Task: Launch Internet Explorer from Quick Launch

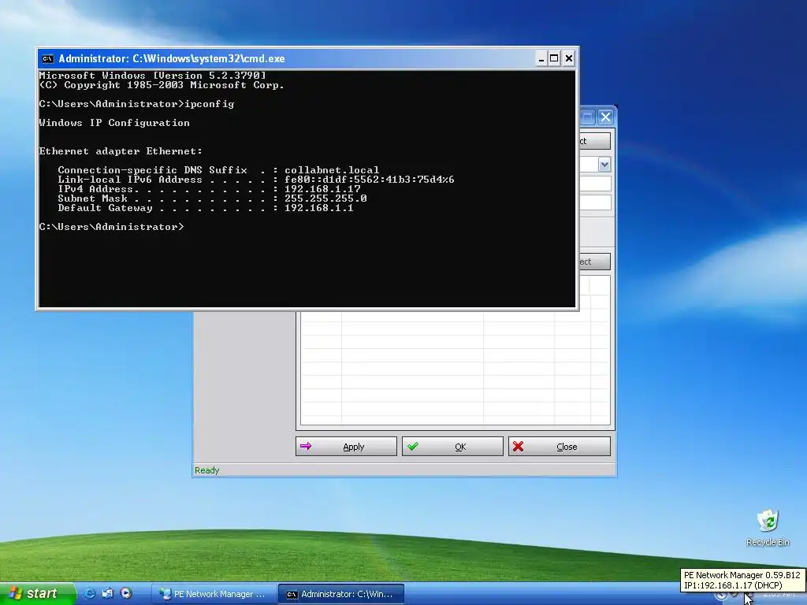Action: [90, 593]
